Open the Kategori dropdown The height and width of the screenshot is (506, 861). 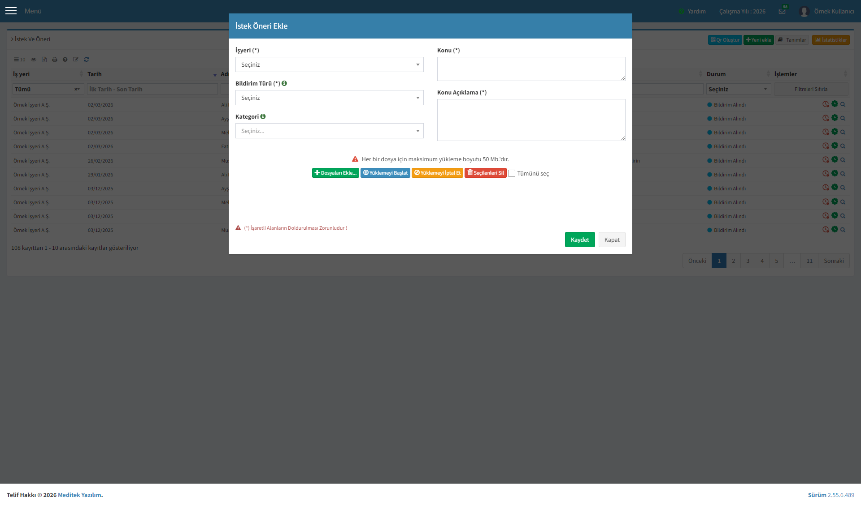point(330,131)
